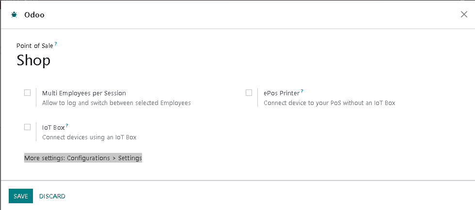Tick the ePos Printer checkbox
The image size is (475, 210).
pyautogui.click(x=249, y=92)
